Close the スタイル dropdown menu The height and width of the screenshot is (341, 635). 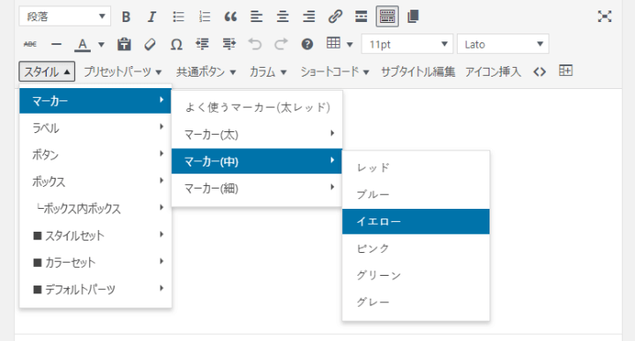[x=47, y=71]
